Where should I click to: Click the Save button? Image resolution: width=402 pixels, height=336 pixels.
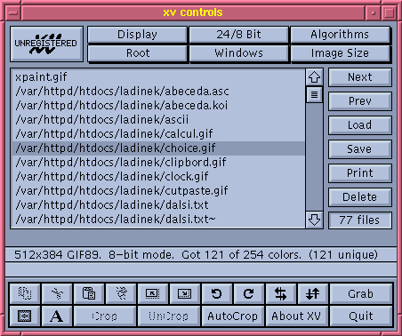pyautogui.click(x=360, y=149)
